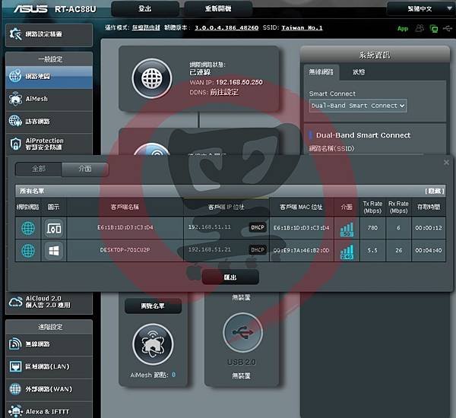Image resolution: width=456 pixels, height=418 pixels.
Task: Click Windows icon for DESKTOP-701CU2P
Action: (54, 251)
